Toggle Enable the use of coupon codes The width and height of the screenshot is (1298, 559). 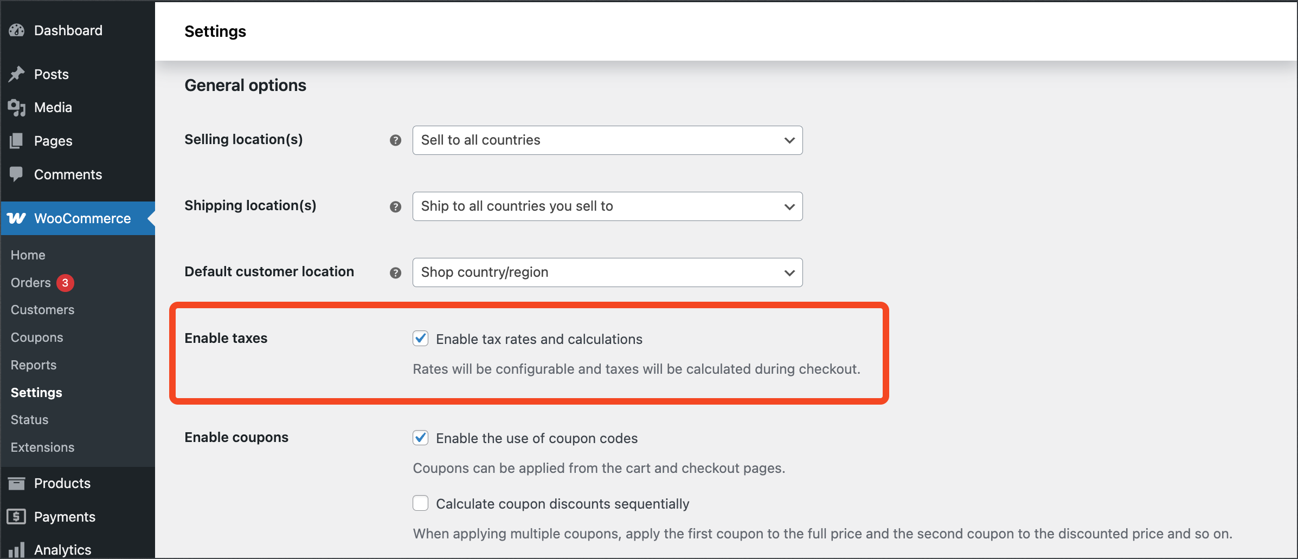(x=421, y=438)
